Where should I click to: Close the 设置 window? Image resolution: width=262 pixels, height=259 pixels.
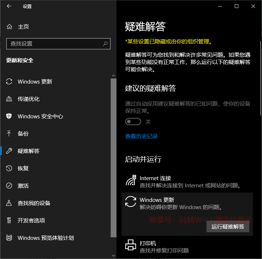click(253, 6)
